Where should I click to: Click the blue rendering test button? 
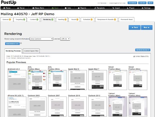[12, 44]
